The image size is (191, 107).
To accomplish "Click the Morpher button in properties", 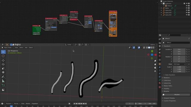I will (176, 95).
